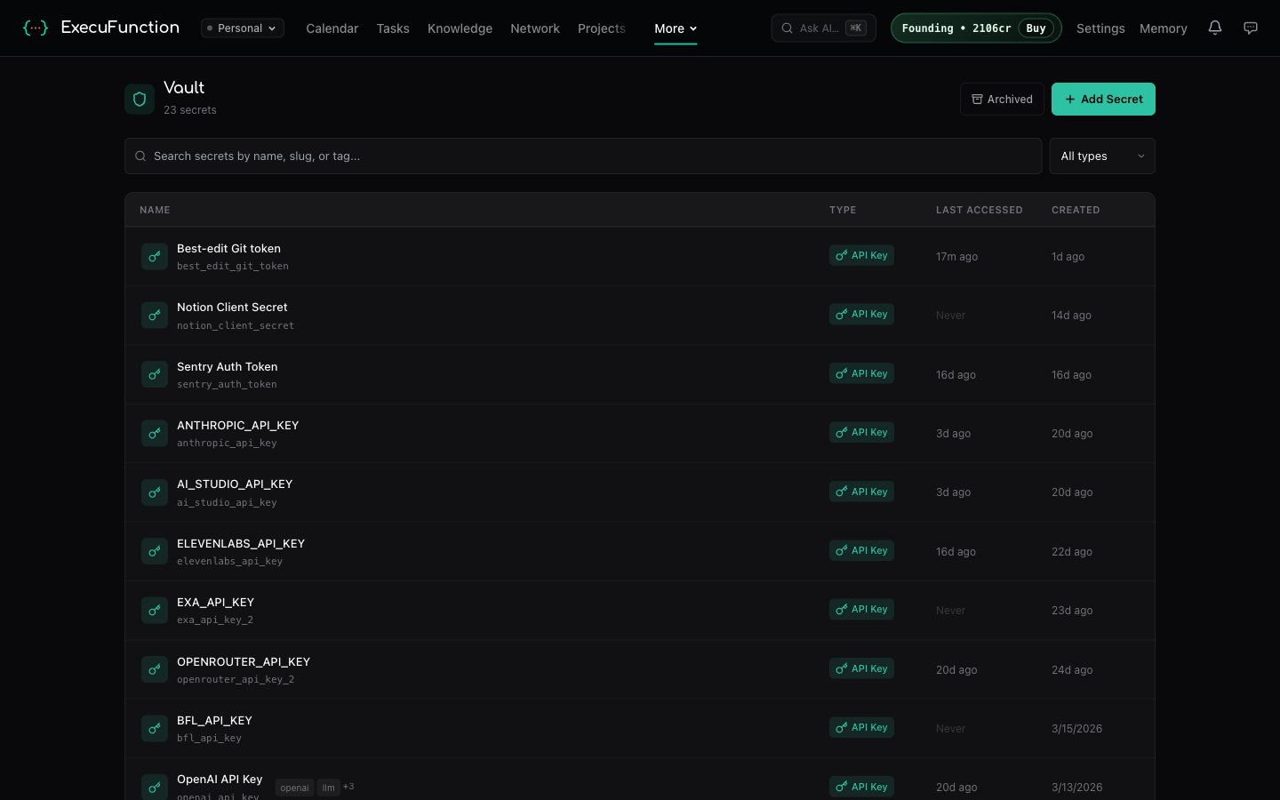Open the feedback chat bubble icon
This screenshot has width=1280, height=800.
pos(1251,28)
